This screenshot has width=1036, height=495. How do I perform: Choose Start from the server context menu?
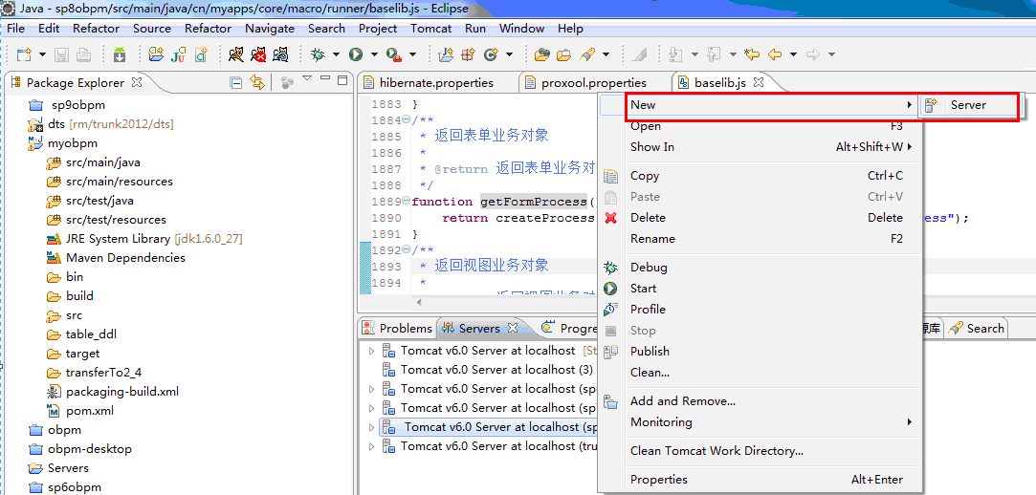click(x=760, y=289)
